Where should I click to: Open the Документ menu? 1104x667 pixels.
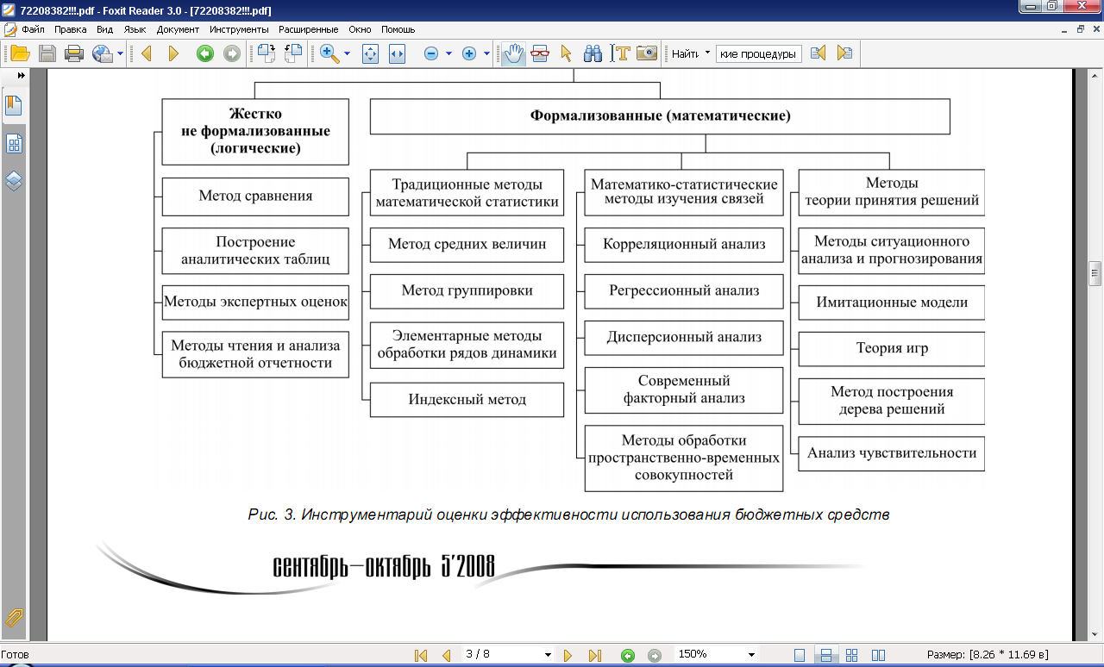coord(178,28)
